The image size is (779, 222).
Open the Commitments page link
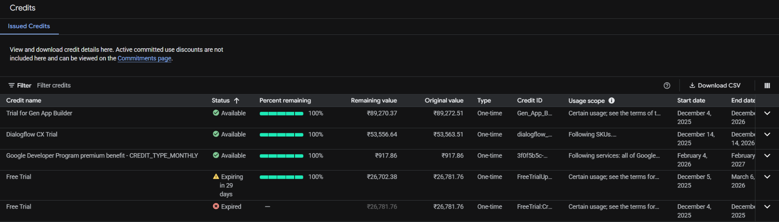(144, 58)
